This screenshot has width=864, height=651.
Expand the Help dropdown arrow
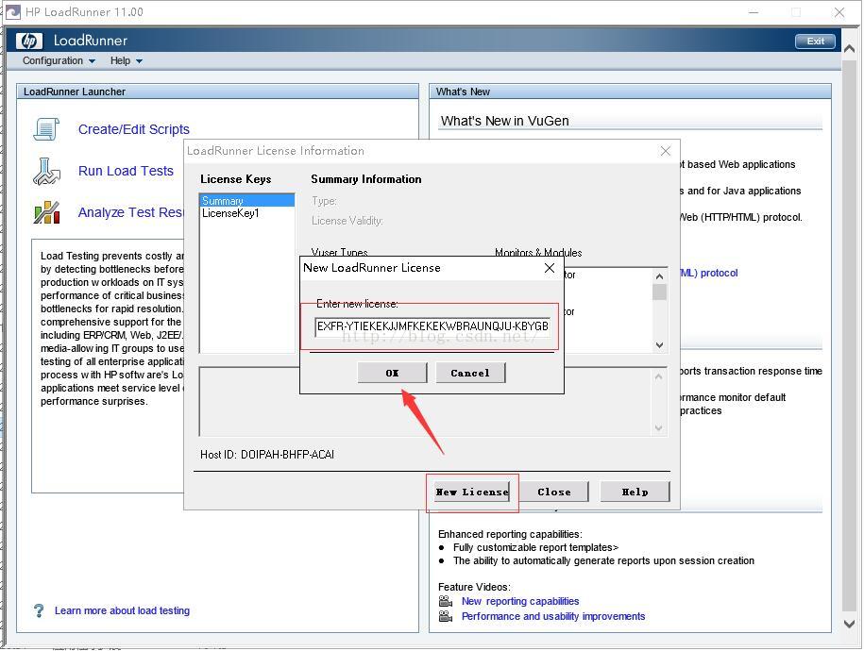[x=139, y=61]
